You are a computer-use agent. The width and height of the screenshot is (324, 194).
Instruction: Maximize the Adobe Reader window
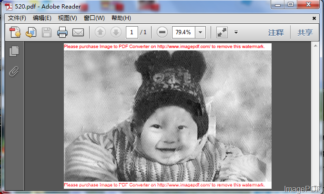coord(291,5)
